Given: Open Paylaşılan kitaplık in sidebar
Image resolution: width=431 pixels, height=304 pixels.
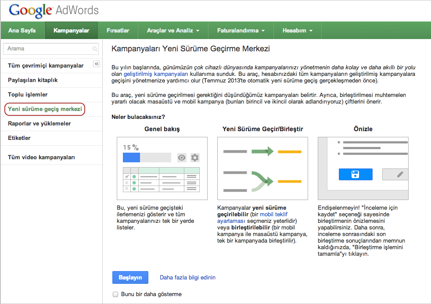Looking at the screenshot, I should (x=33, y=80).
